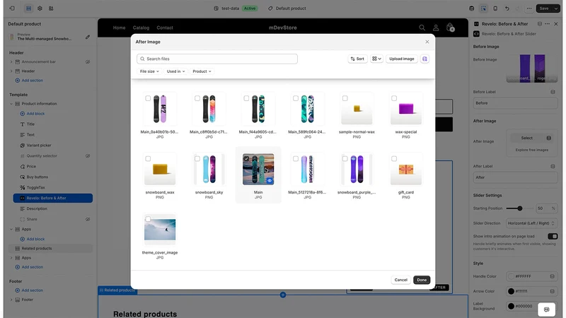
Task: Open Explore free images link
Action: point(532,150)
